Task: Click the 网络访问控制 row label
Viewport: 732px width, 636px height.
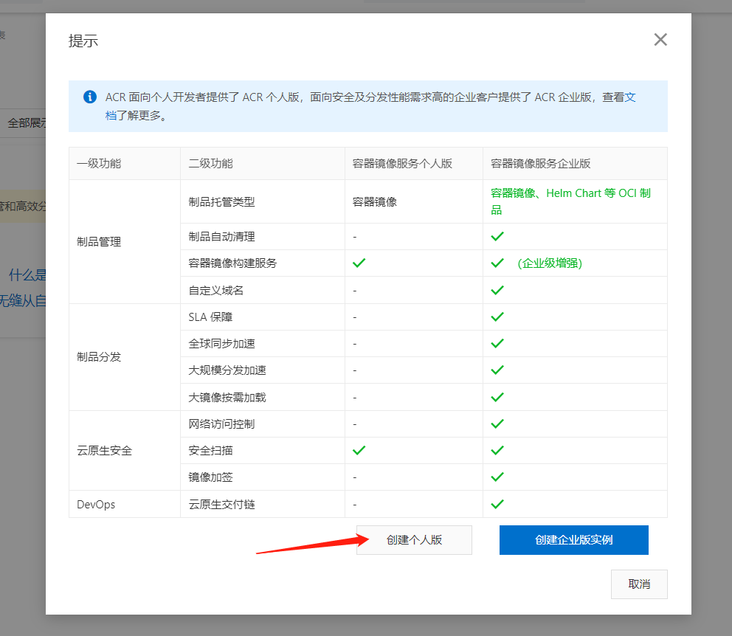Action: point(222,424)
